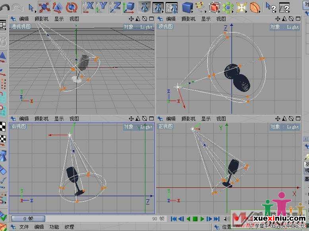Screen dimensions: 309x231
Task: Open 纹理 menu in bottom material panel
Action: [x=69, y=227]
